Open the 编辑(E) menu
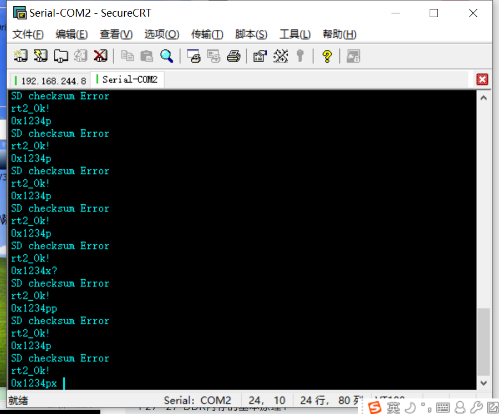 (x=72, y=34)
